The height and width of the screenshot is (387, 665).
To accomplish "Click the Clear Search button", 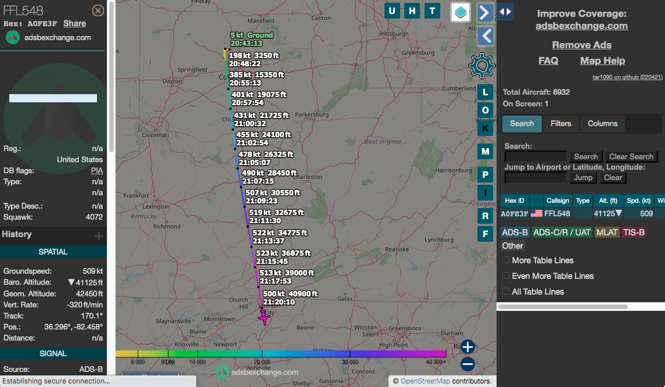I will pyautogui.click(x=631, y=156).
